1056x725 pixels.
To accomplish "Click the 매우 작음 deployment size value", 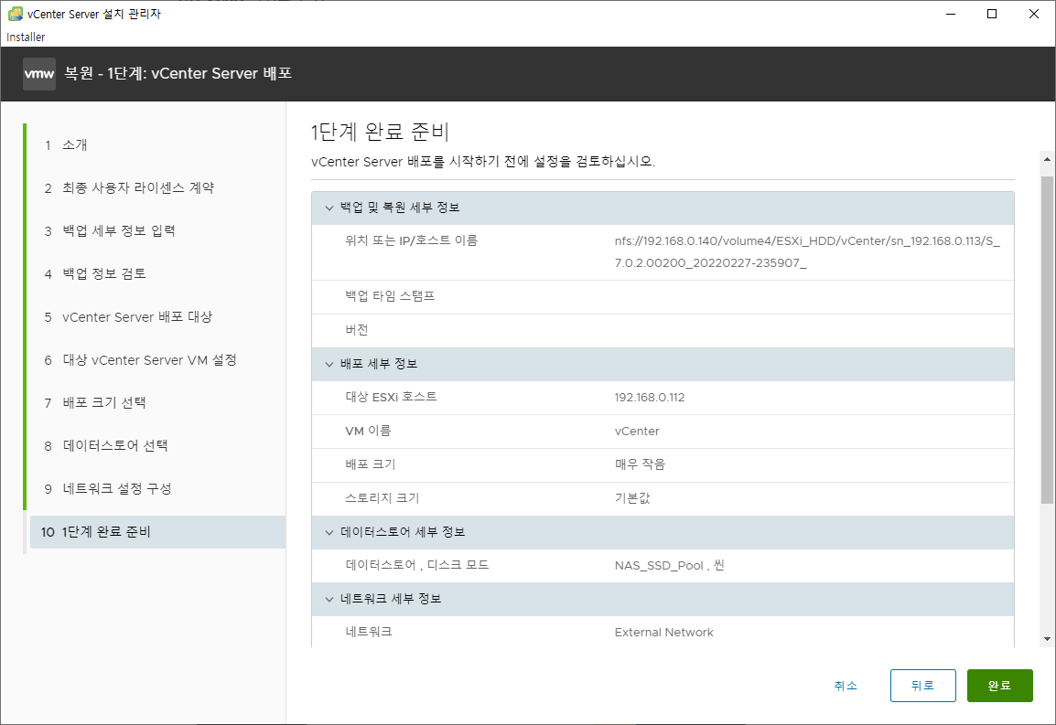I will coord(639,464).
